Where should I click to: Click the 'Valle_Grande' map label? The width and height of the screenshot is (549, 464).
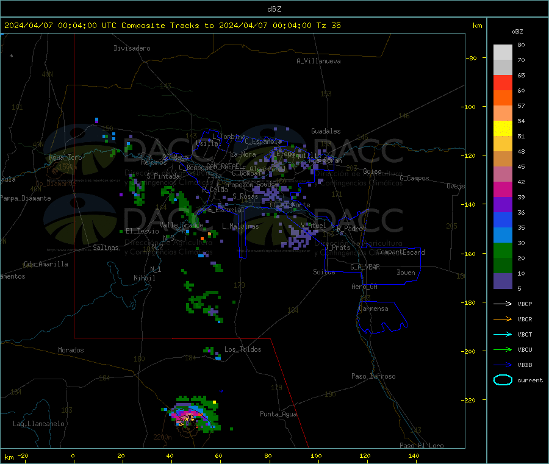181,225
